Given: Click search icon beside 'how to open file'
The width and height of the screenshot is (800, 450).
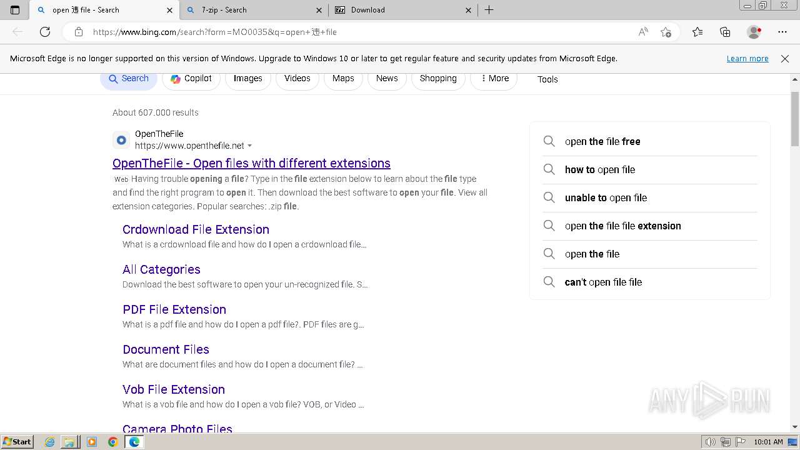Looking at the screenshot, I should (x=549, y=169).
